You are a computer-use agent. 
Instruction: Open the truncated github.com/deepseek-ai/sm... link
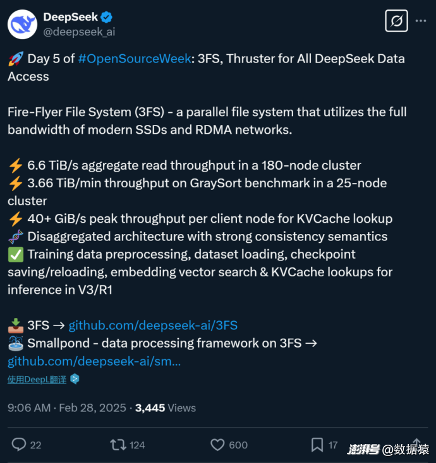pos(94,361)
